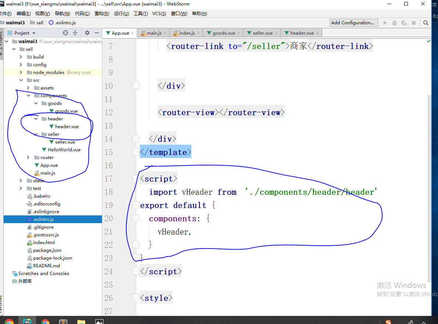Expand the build folder

point(21,57)
